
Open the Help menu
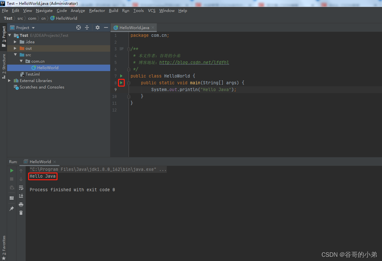coord(183,10)
